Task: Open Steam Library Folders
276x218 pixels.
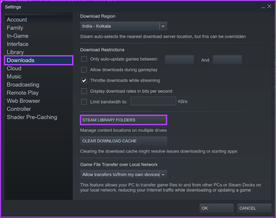Action: [123, 120]
